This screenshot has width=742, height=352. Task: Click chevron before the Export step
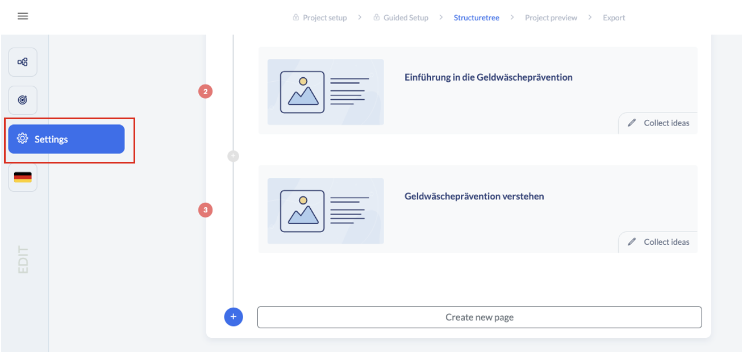click(590, 18)
